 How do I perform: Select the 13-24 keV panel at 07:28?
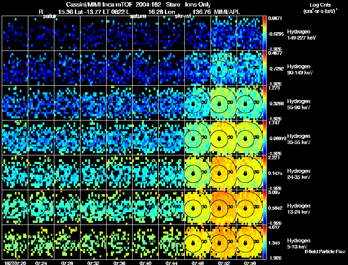[67, 208]
